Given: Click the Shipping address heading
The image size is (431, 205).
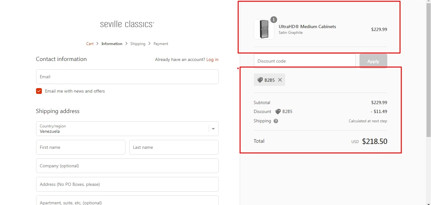Looking at the screenshot, I should (x=58, y=111).
